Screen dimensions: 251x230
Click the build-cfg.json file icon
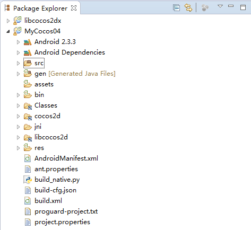(x=28, y=190)
